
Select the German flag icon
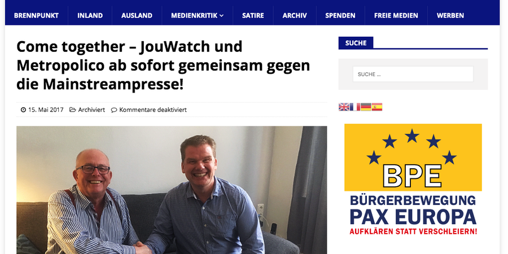pos(366,107)
